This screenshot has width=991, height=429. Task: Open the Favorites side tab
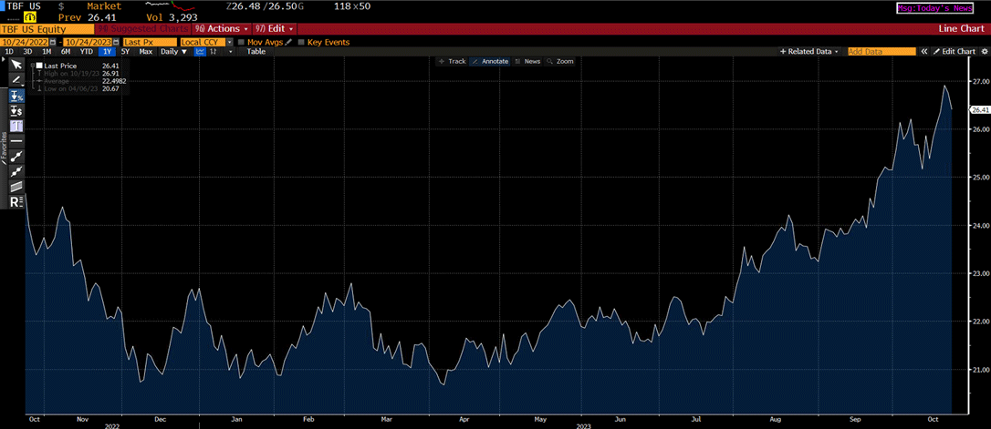[x=4, y=148]
